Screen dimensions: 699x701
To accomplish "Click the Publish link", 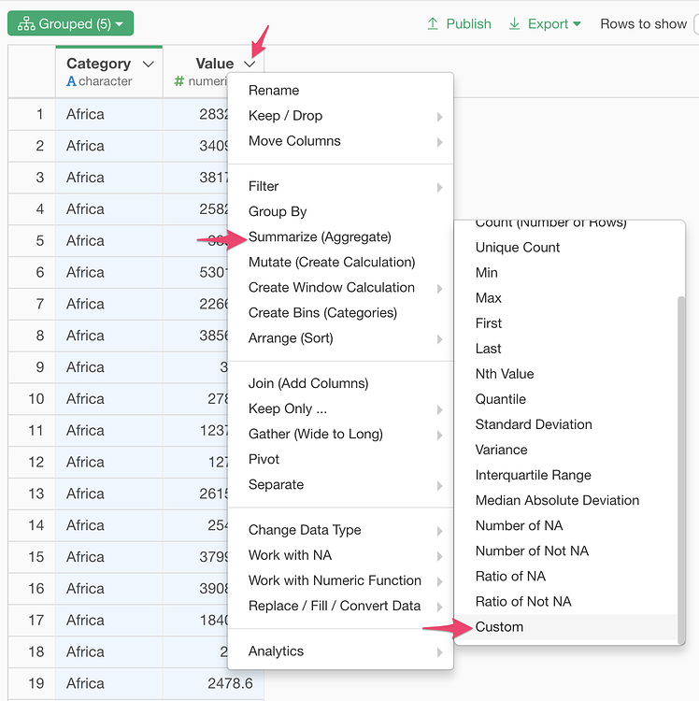I will tap(468, 23).
